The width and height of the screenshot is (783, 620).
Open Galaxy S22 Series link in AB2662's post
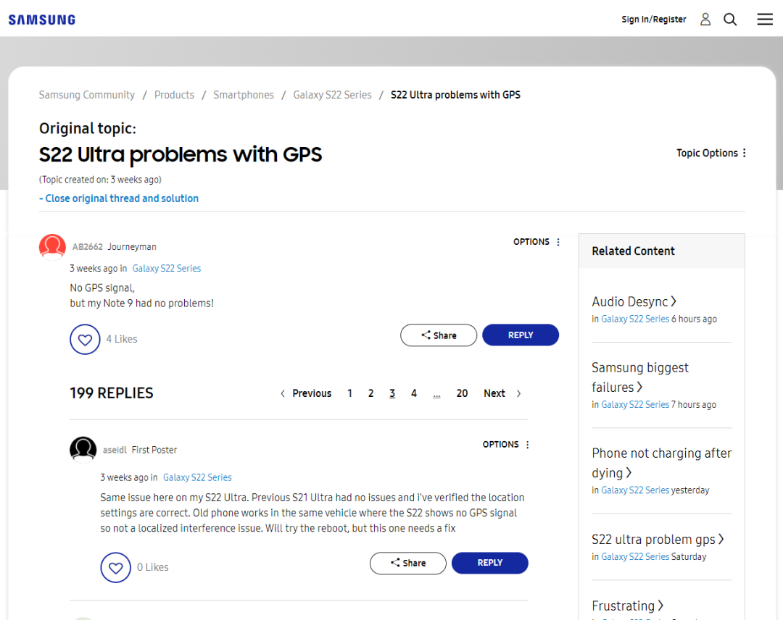coord(166,268)
